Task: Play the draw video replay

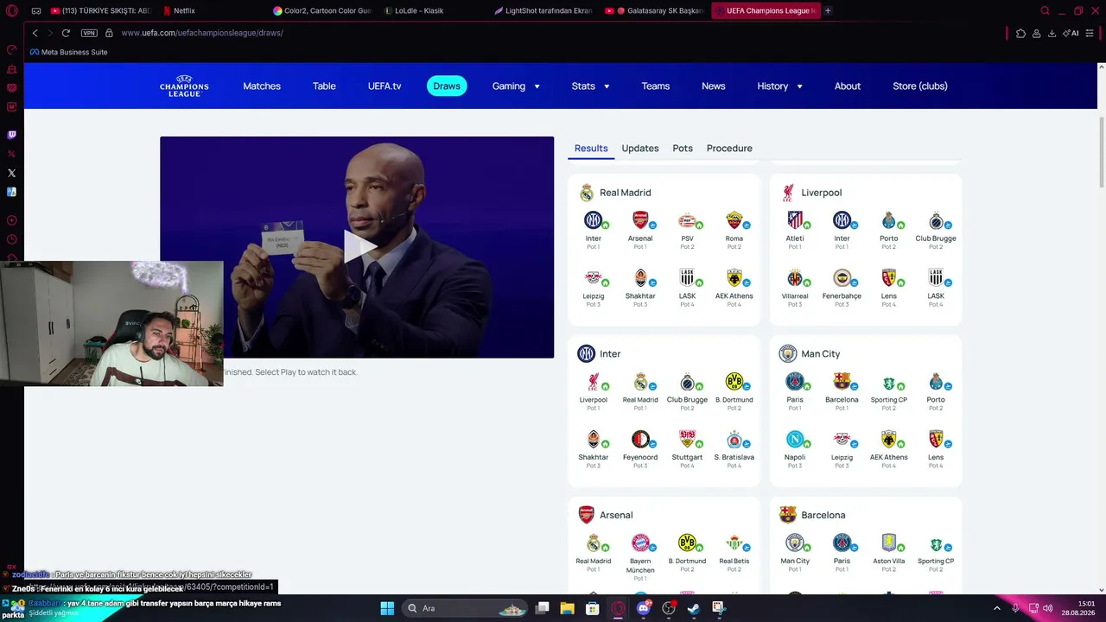Action: pyautogui.click(x=360, y=247)
